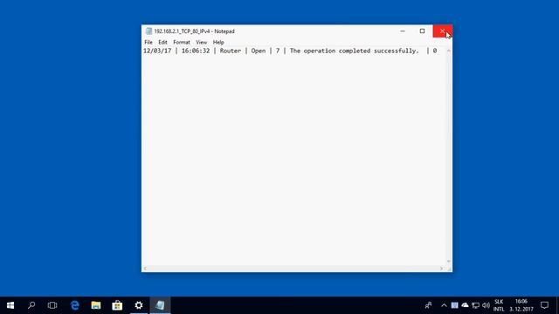Click the word "Router" in the log line
Image resolution: width=559 pixels, height=314 pixels.
231,51
